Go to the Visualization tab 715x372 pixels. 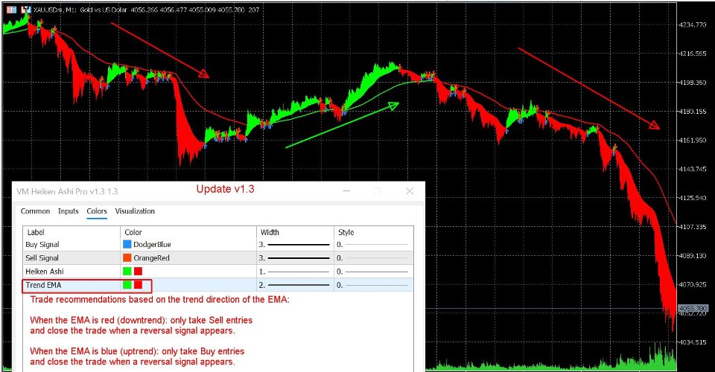pos(135,211)
